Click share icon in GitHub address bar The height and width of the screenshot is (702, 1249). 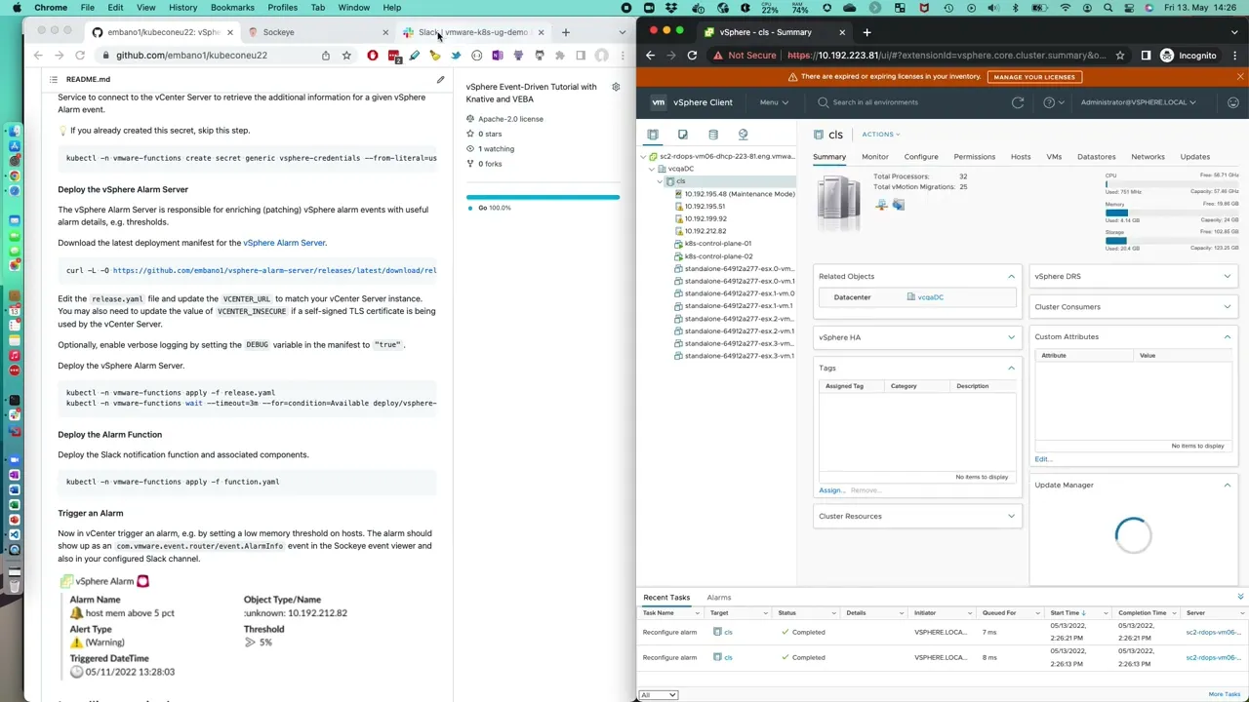326,56
